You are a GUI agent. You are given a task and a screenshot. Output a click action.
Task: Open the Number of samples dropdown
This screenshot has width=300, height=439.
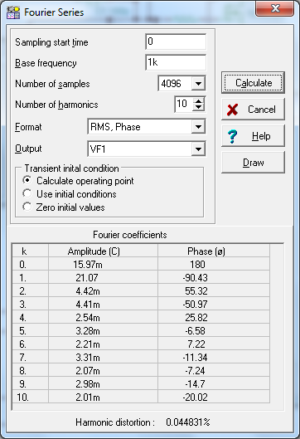(198, 84)
